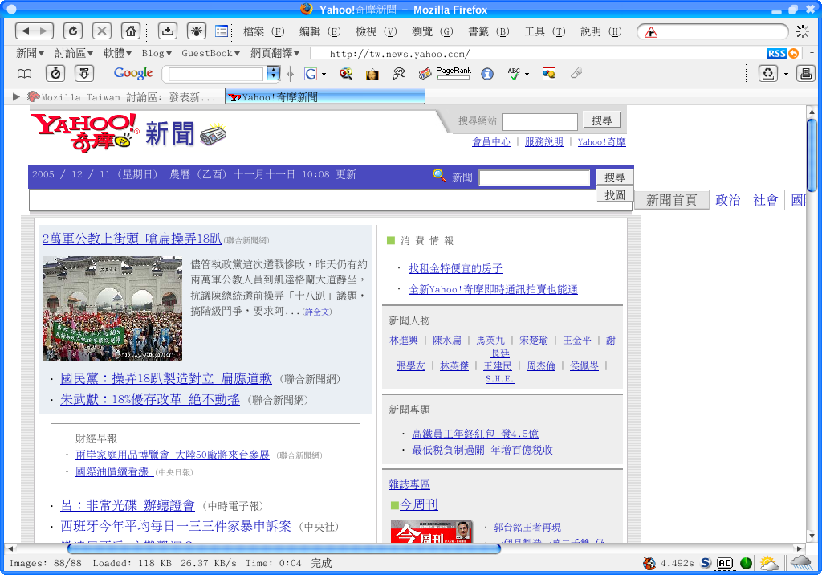Screen dimensions: 822x575
Task: Click the 找圖 button
Action: (615, 195)
